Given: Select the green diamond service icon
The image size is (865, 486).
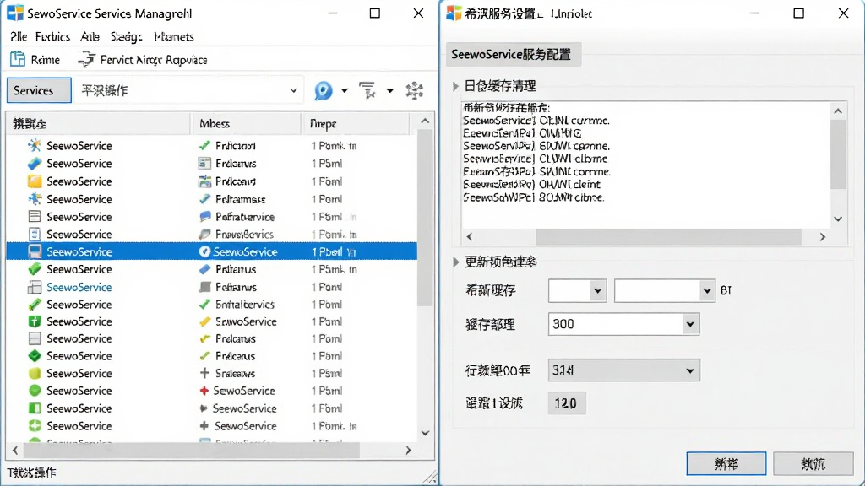Looking at the screenshot, I should pyautogui.click(x=34, y=355).
